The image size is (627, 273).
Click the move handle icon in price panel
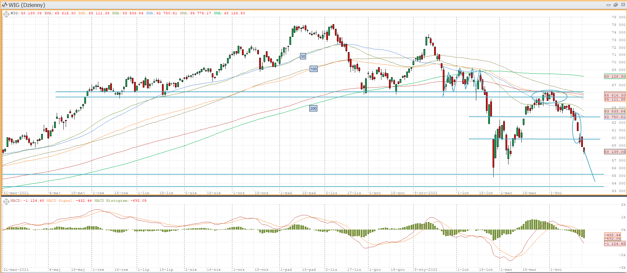tap(6, 14)
